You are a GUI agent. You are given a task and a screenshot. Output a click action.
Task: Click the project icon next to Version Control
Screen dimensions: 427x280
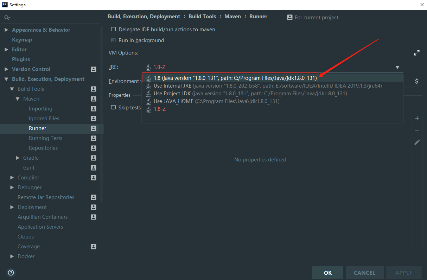point(94,69)
